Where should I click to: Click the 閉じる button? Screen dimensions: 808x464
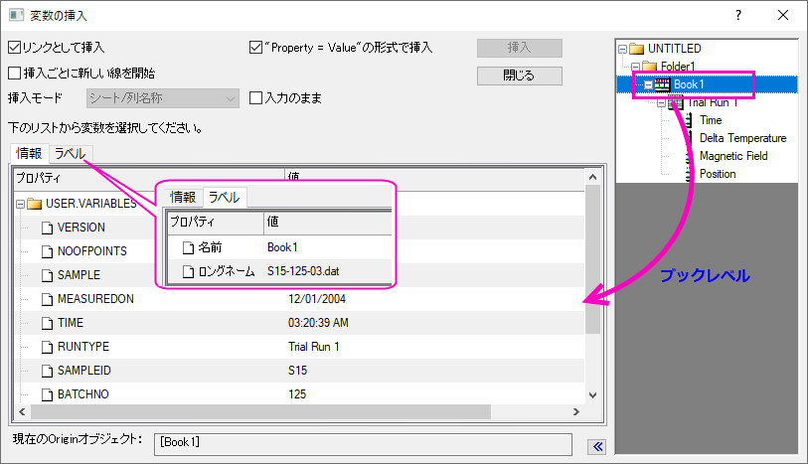(x=520, y=76)
